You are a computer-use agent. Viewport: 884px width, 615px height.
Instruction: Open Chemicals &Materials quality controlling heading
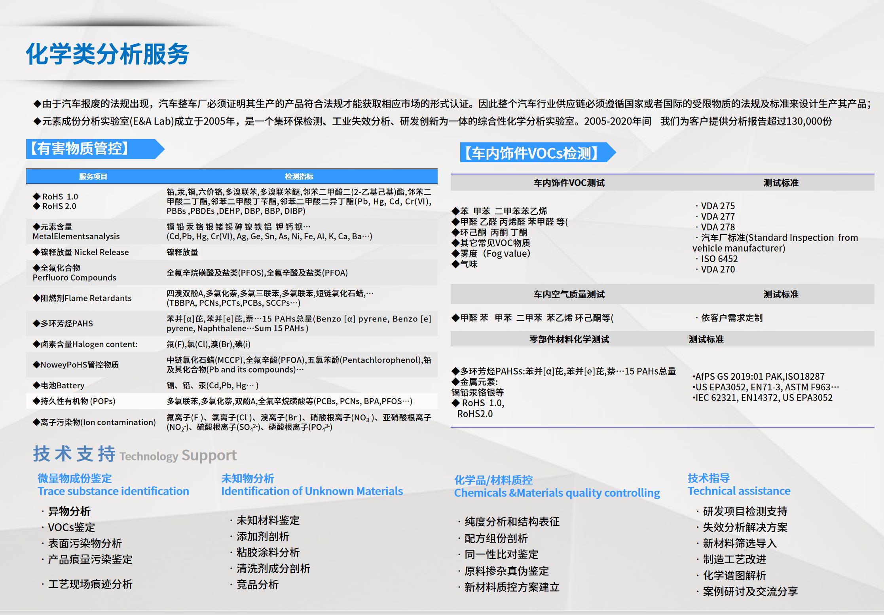click(x=557, y=493)
